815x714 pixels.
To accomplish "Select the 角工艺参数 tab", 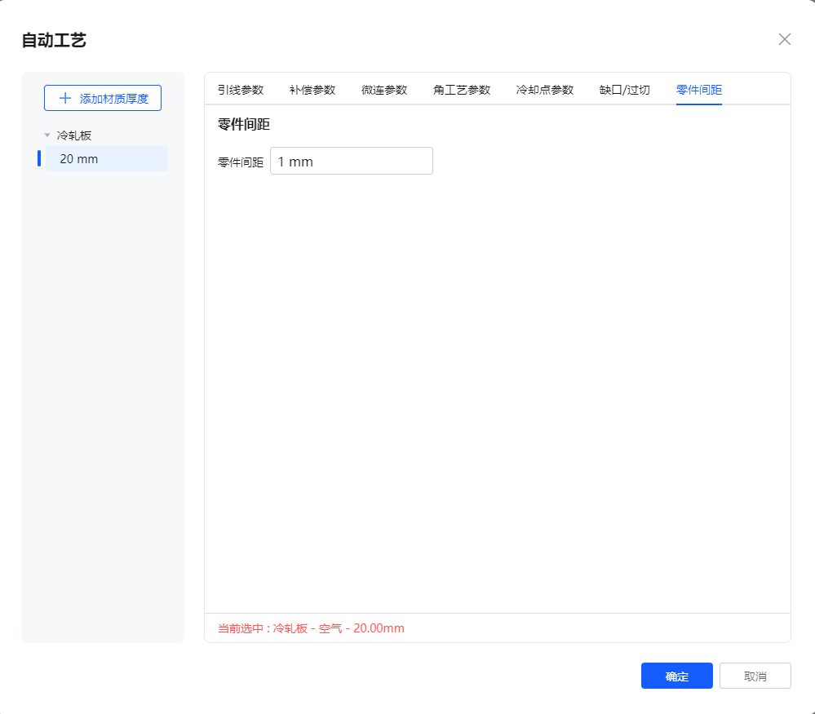I will coord(462,90).
